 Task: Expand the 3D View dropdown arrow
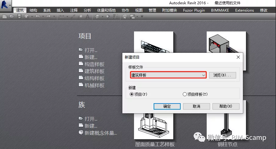[102, 17]
